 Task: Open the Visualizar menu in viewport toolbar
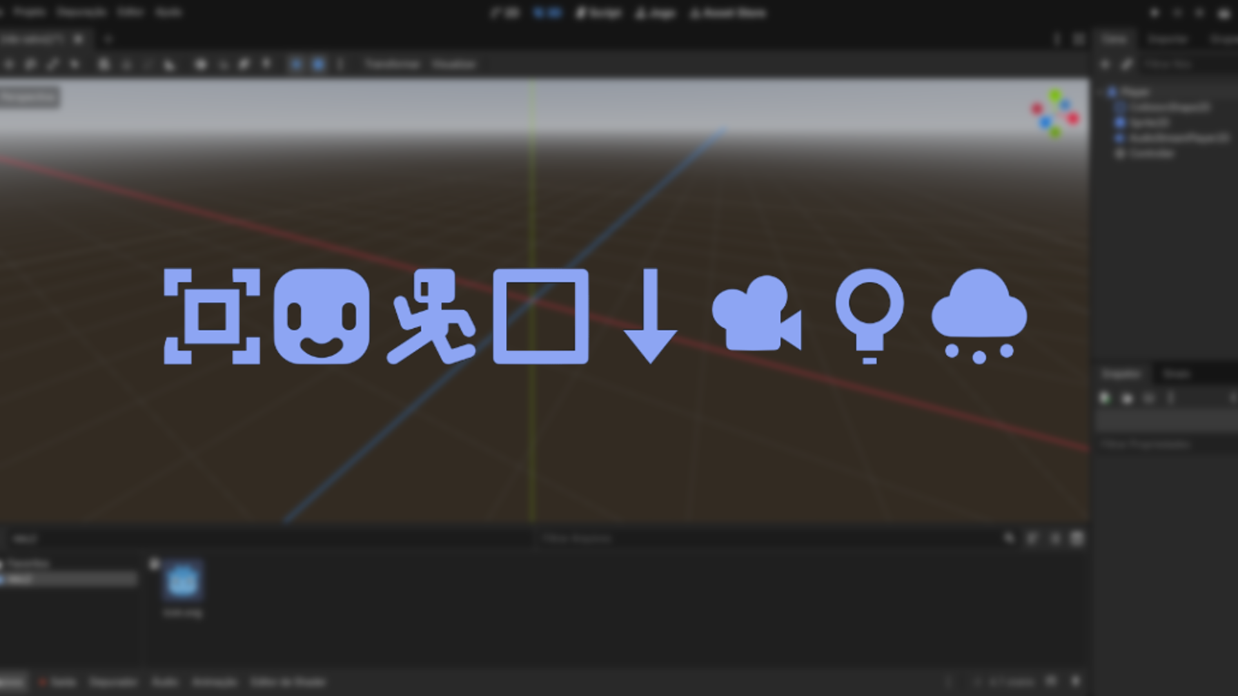tap(454, 64)
